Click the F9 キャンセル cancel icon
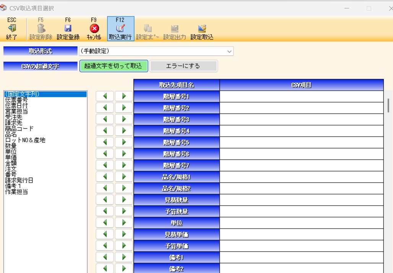Viewport: 393px width, 273px height. tap(94, 28)
